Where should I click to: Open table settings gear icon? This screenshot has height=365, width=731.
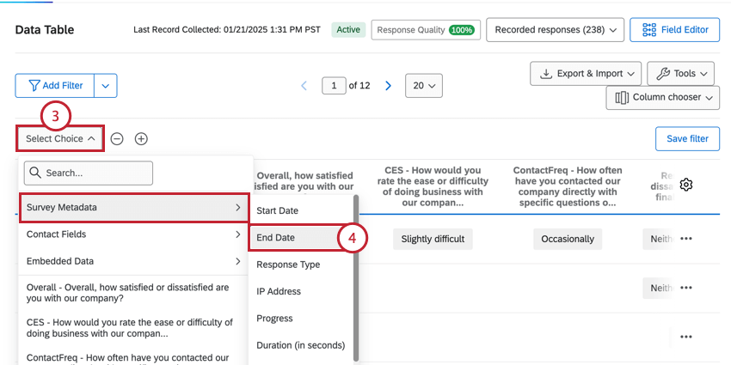pos(686,185)
